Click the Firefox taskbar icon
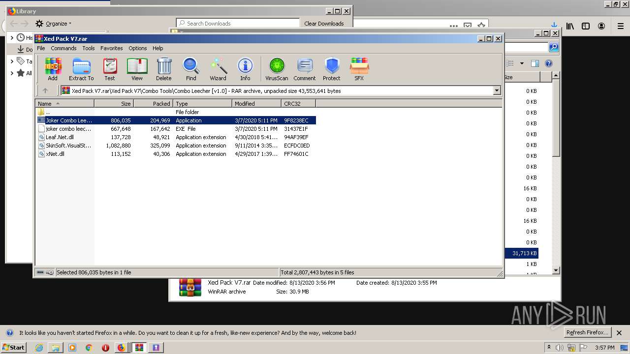This screenshot has height=354, width=630. pyautogui.click(x=122, y=347)
